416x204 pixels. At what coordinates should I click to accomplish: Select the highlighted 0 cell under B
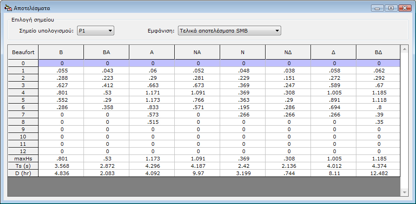coord(61,63)
